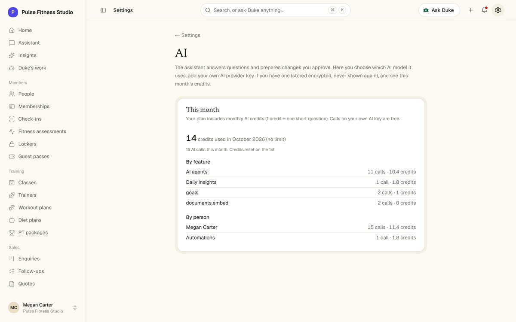Click the Pulse Fitness Studio logo avatar

pos(13,12)
